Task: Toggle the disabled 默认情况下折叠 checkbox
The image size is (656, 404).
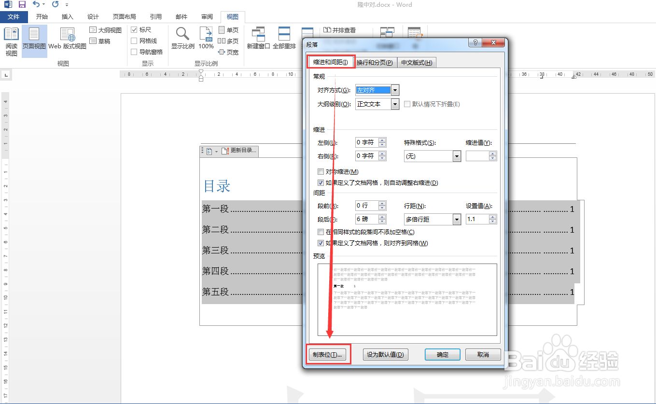Action: point(407,104)
